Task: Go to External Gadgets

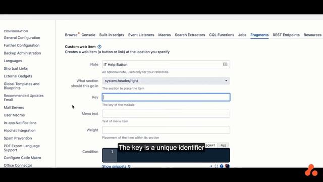Action: point(18,76)
